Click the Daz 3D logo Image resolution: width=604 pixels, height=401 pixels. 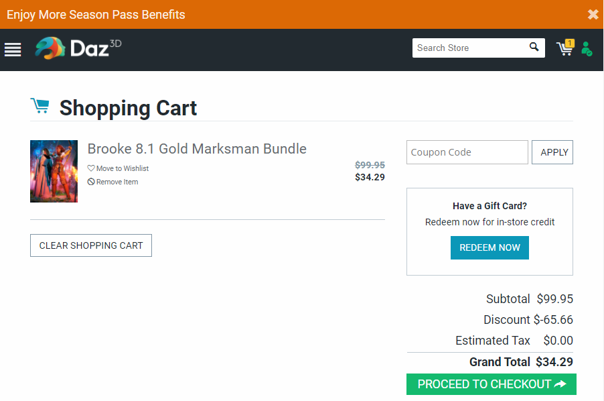click(x=78, y=48)
